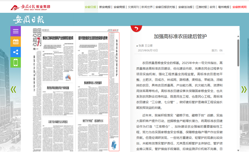Open the orange calendar date picker

pos(16,42)
